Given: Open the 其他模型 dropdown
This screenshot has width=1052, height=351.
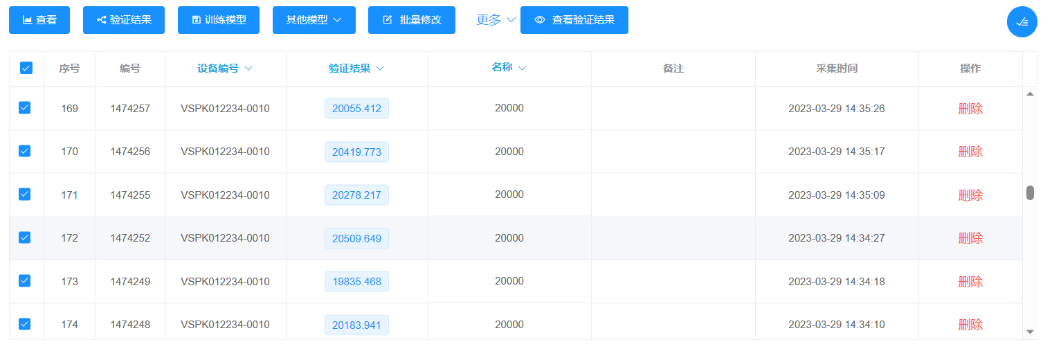Looking at the screenshot, I should (314, 20).
